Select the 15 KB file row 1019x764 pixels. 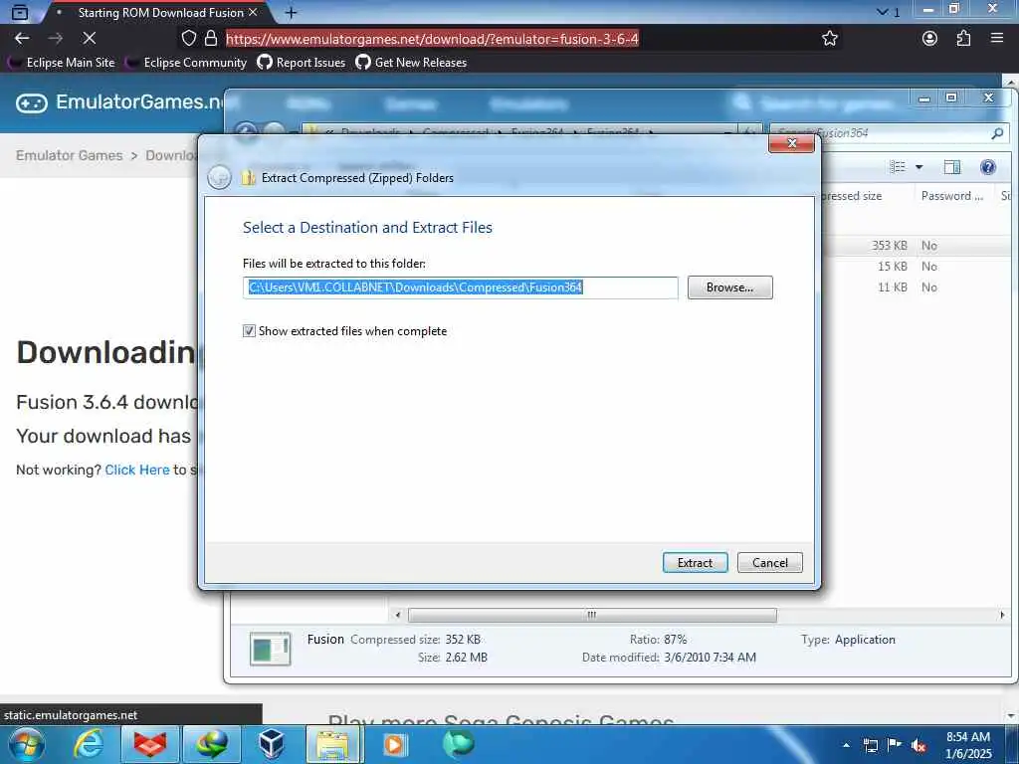[917, 267]
